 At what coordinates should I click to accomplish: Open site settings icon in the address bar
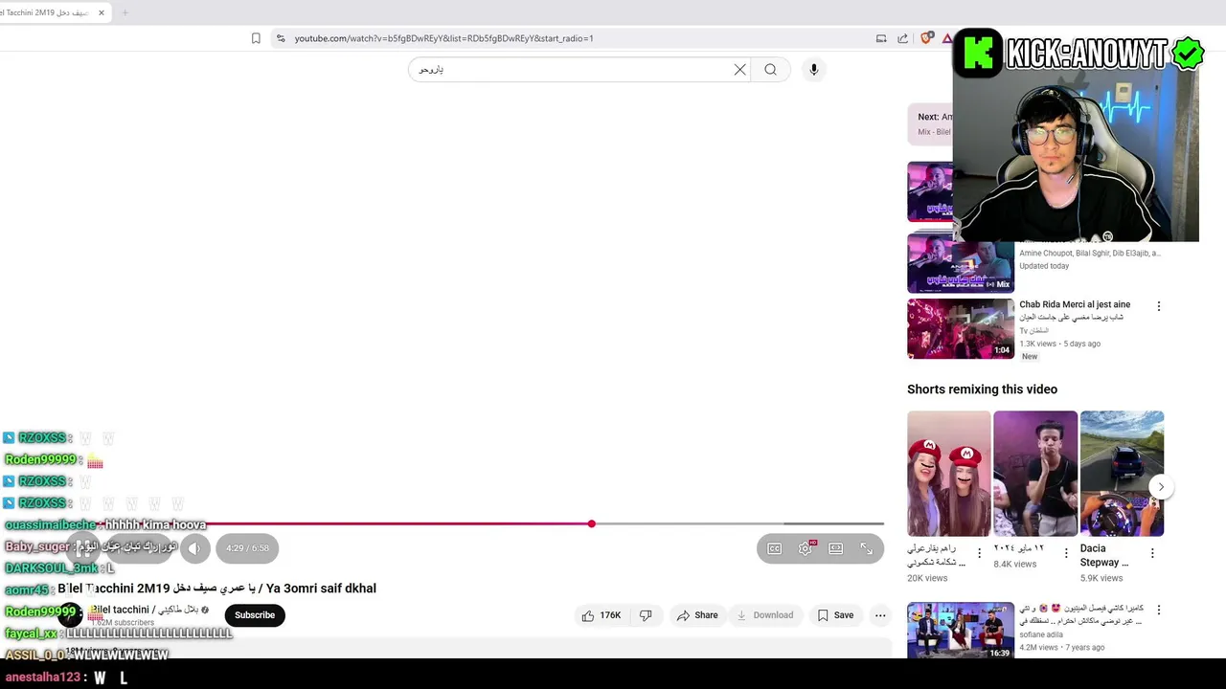[x=280, y=38]
